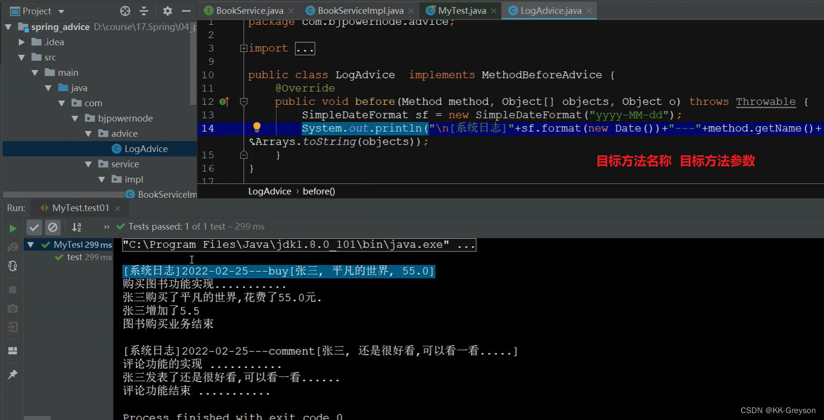Select BookServiceImpl in project tree
The image size is (824, 420).
pyautogui.click(x=161, y=195)
